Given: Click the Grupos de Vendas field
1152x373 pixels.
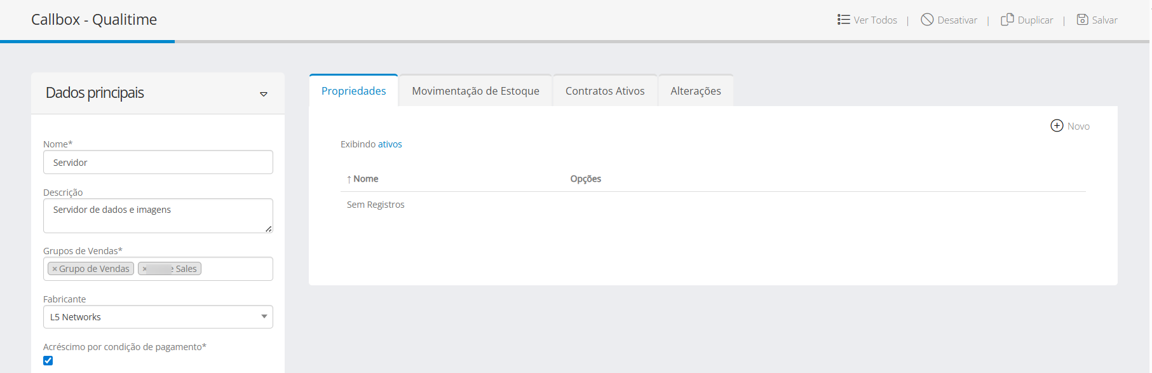Looking at the screenshot, I should 235,269.
